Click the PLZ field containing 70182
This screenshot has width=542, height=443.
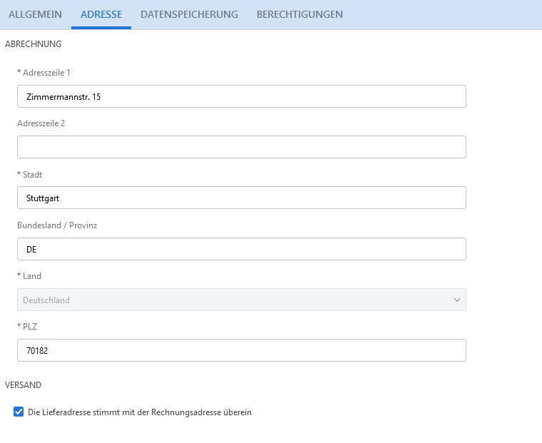241,350
